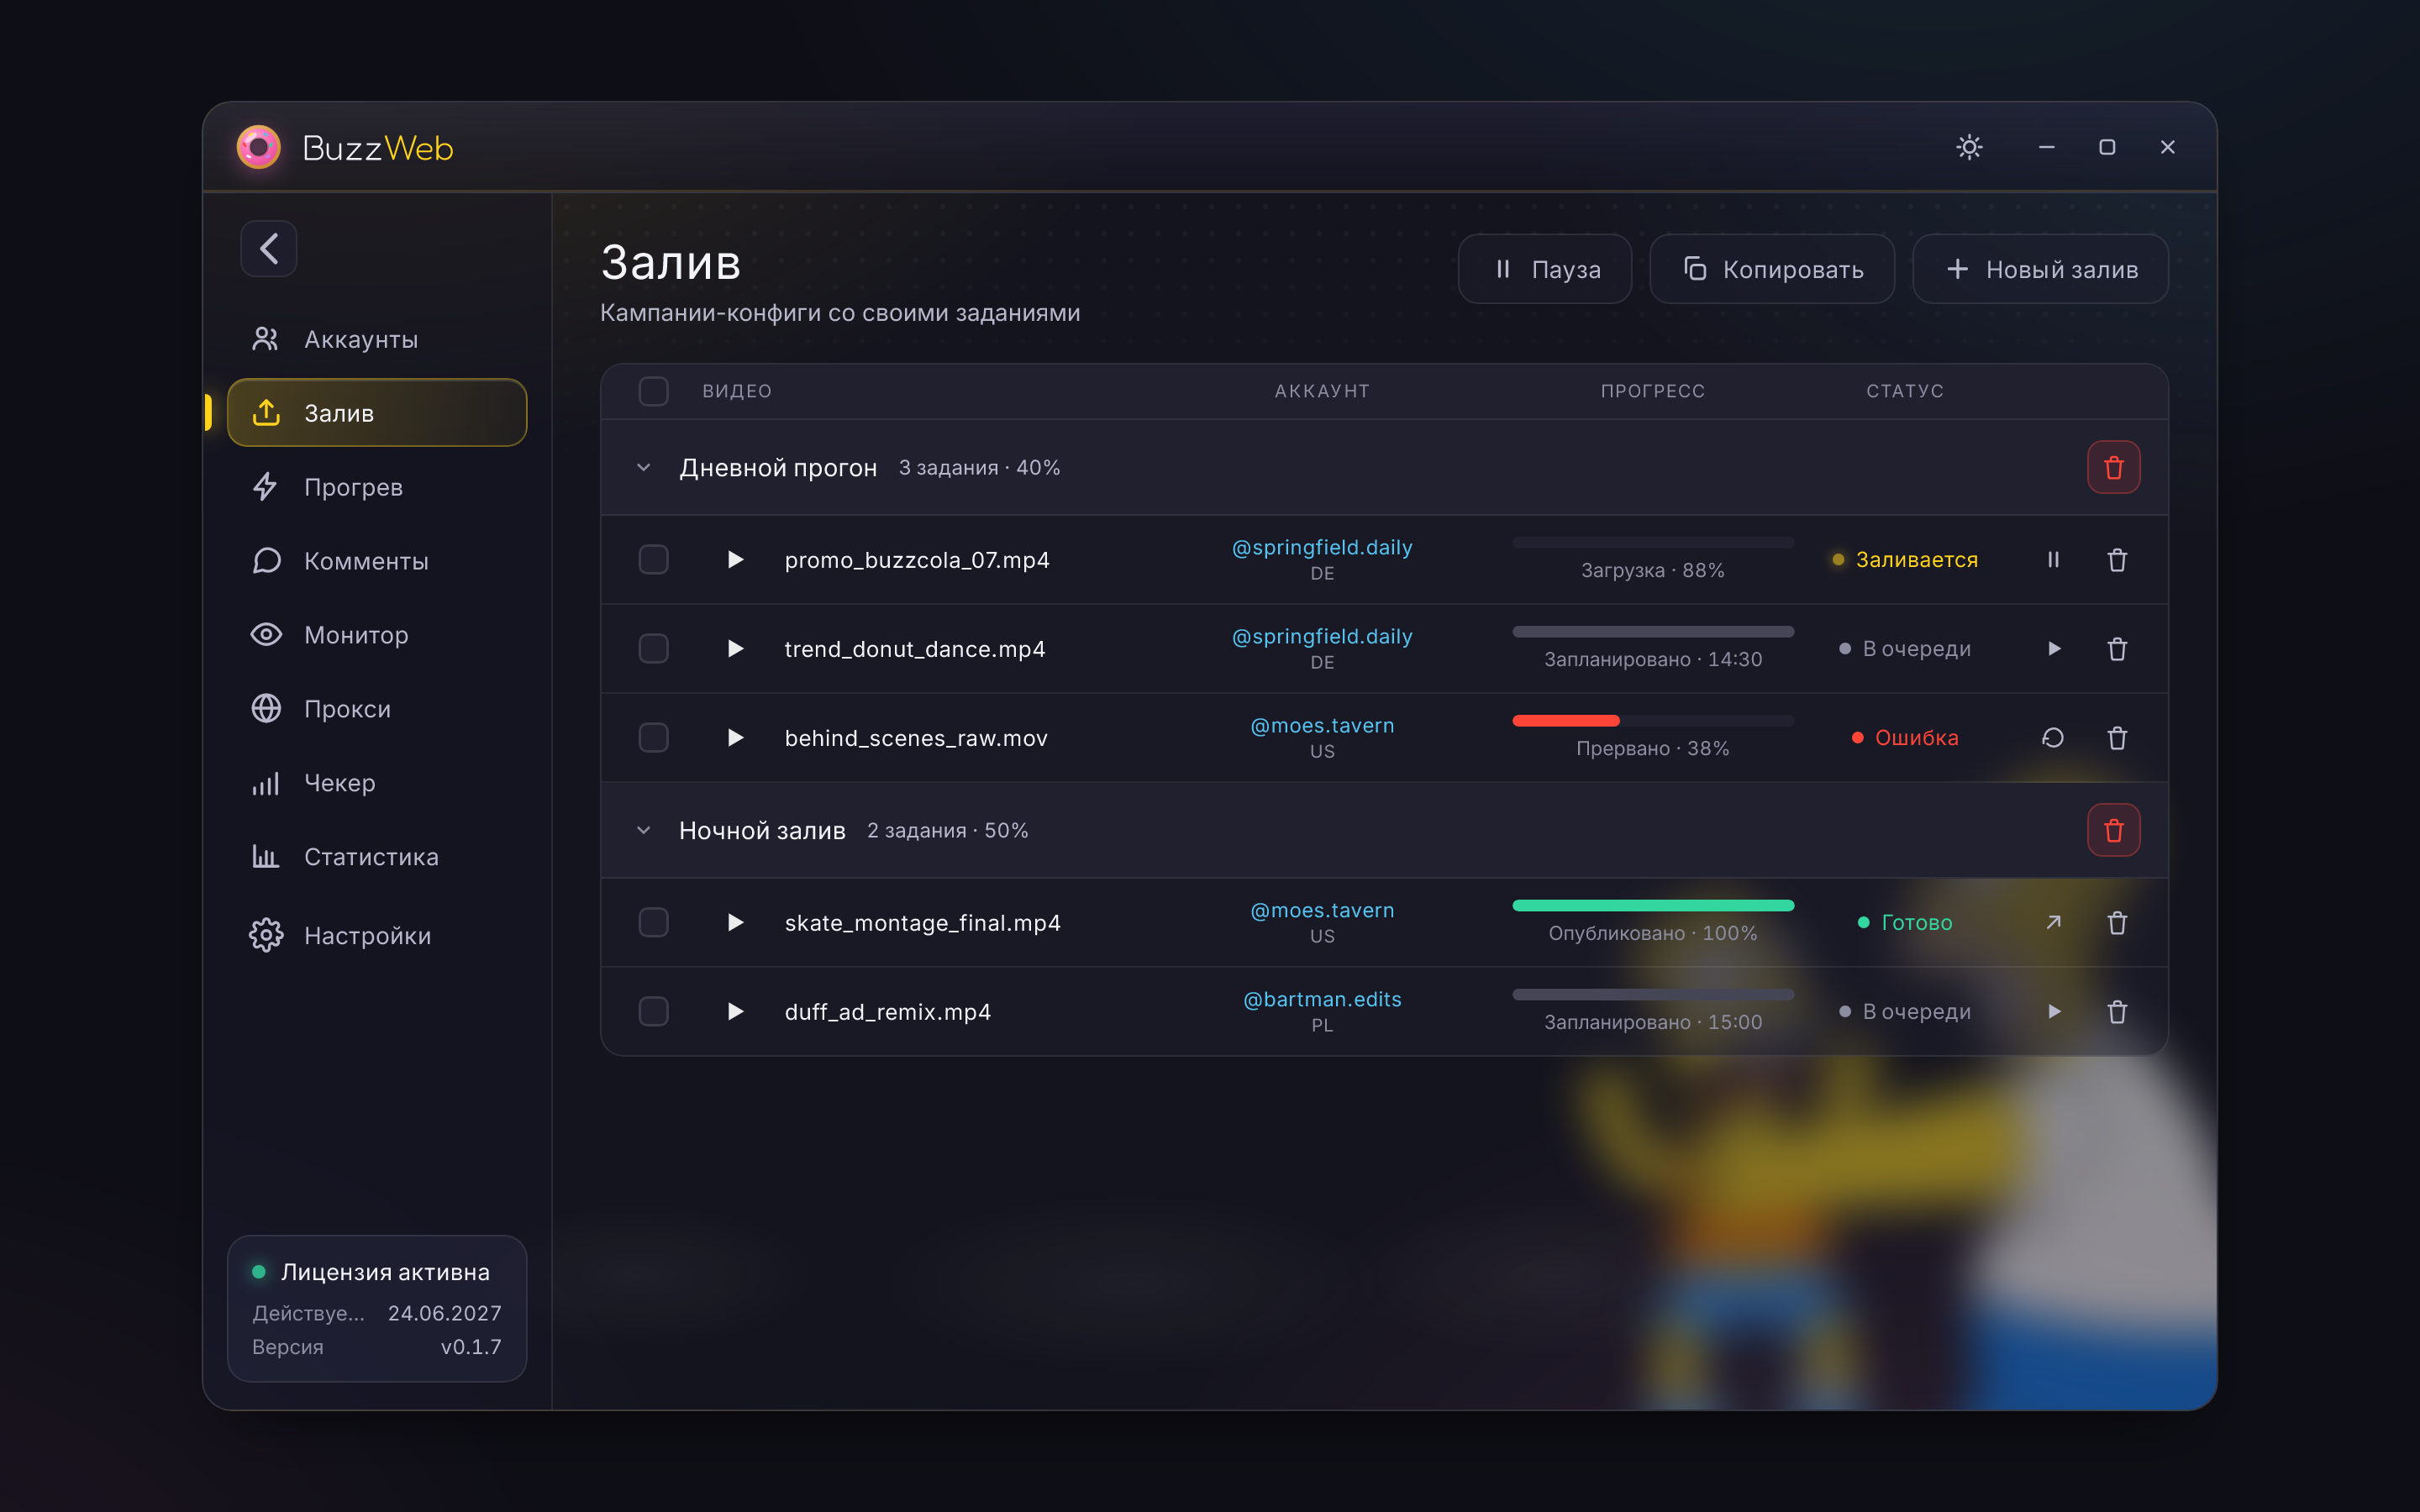Create a Новый залив

[2040, 269]
